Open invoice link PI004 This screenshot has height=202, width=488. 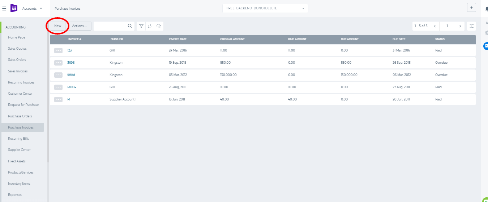point(72,87)
